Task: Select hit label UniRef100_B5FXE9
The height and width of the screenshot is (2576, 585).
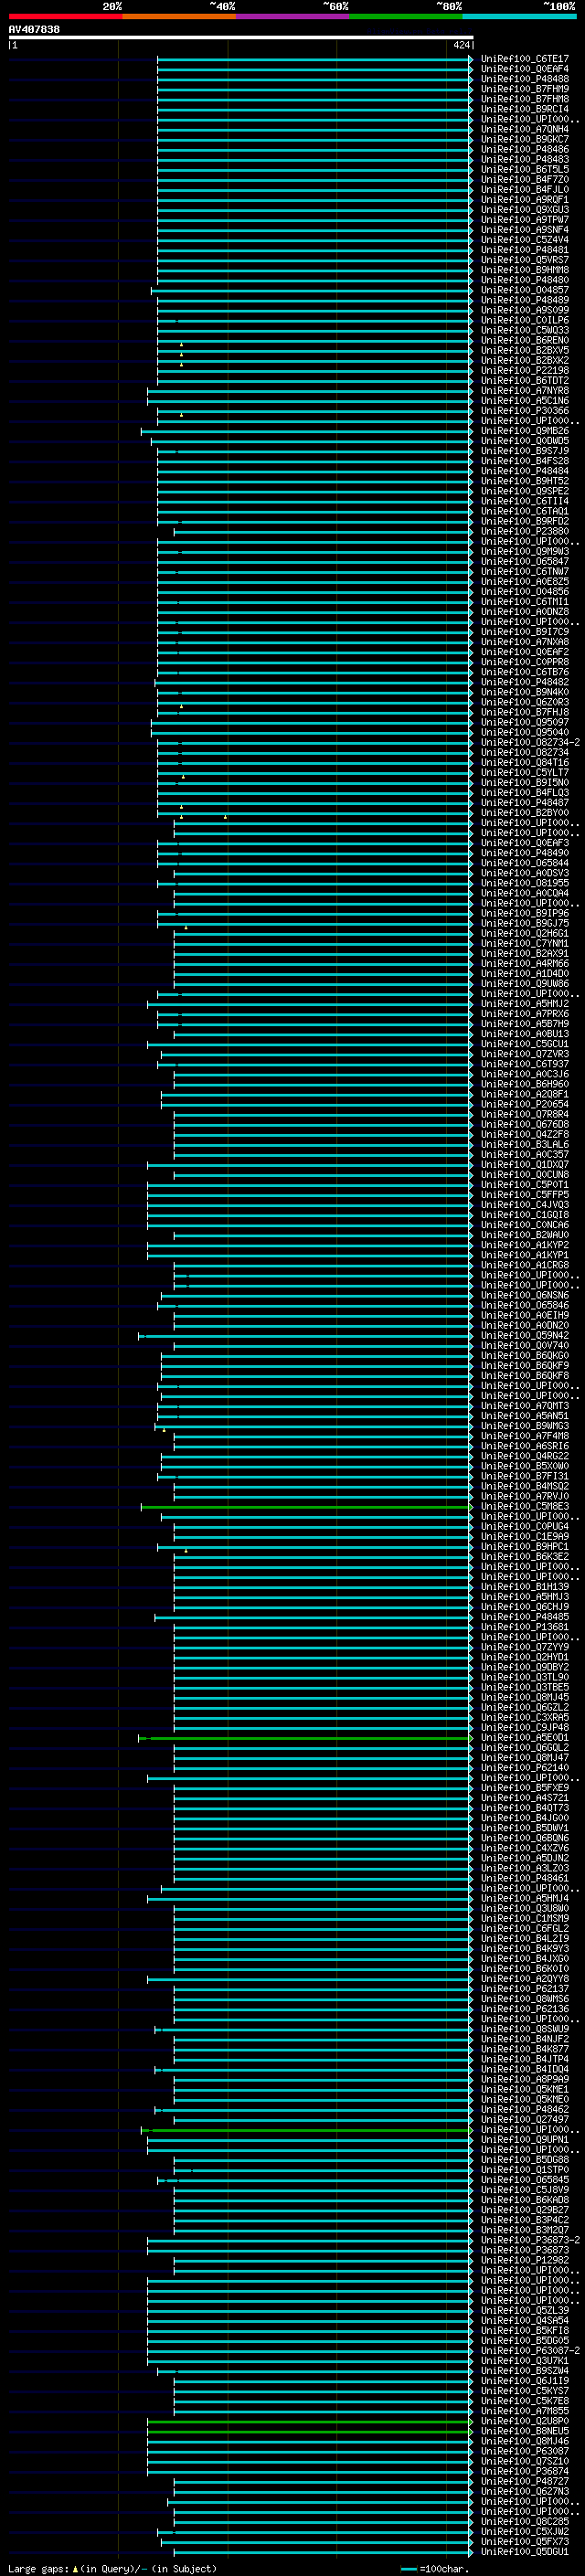Action: coord(524,1788)
